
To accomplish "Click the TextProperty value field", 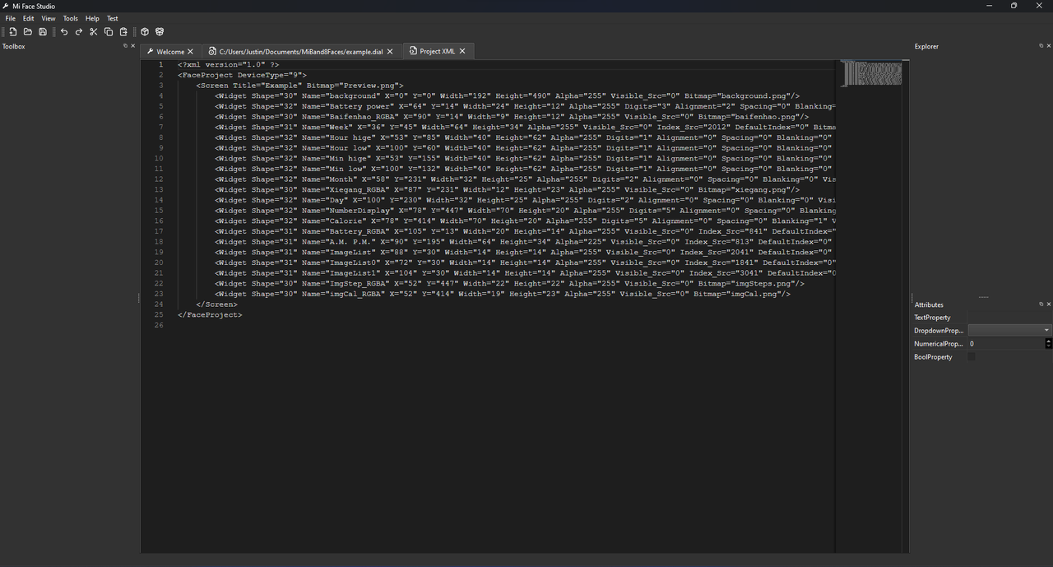I will coord(1009,317).
